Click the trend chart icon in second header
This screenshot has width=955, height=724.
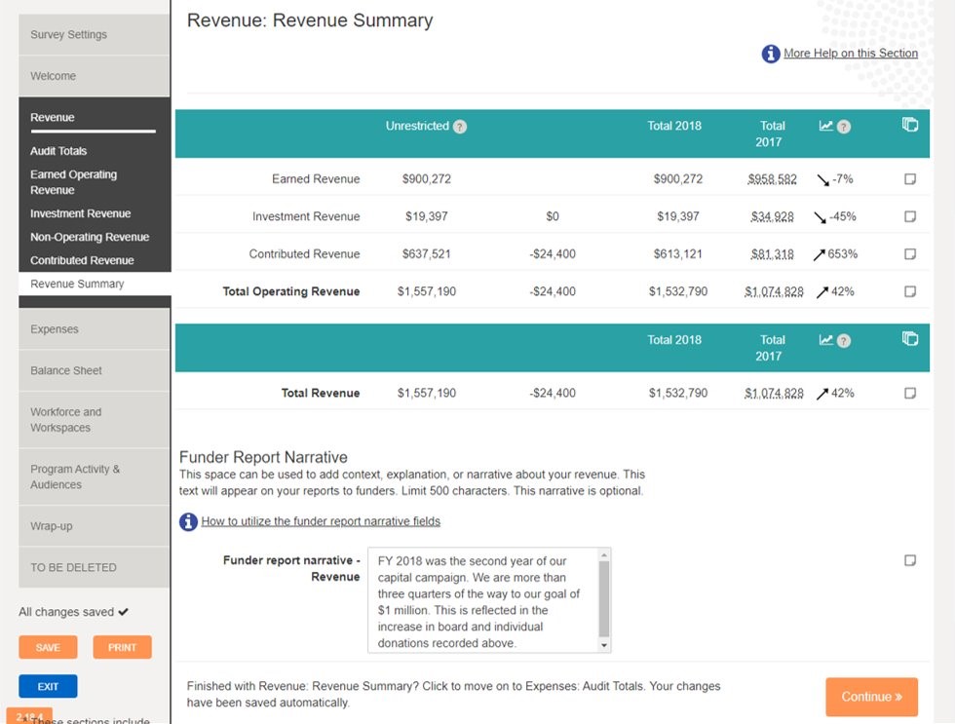(826, 340)
